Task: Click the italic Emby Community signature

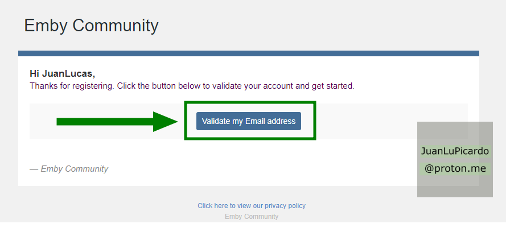Action: (x=69, y=169)
